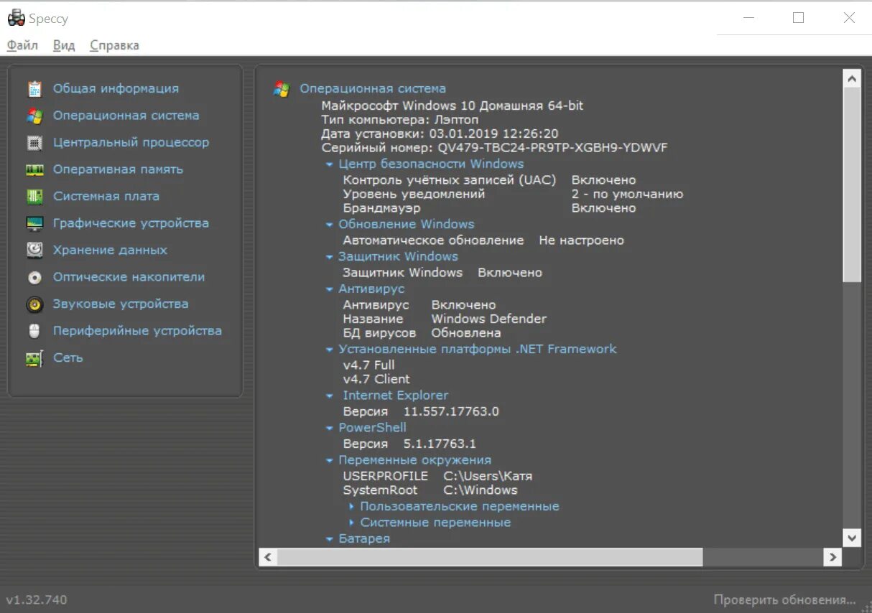Collapse the Переменные окружения section
872x613 pixels.
(329, 460)
